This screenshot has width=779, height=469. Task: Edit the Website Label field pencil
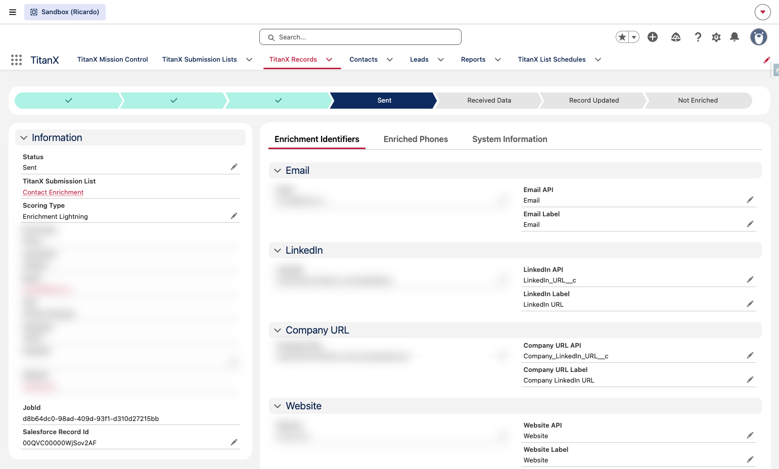(750, 459)
